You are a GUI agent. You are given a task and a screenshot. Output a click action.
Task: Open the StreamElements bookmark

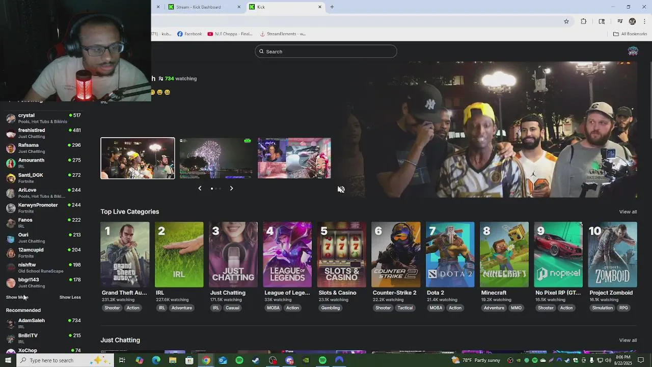point(283,34)
